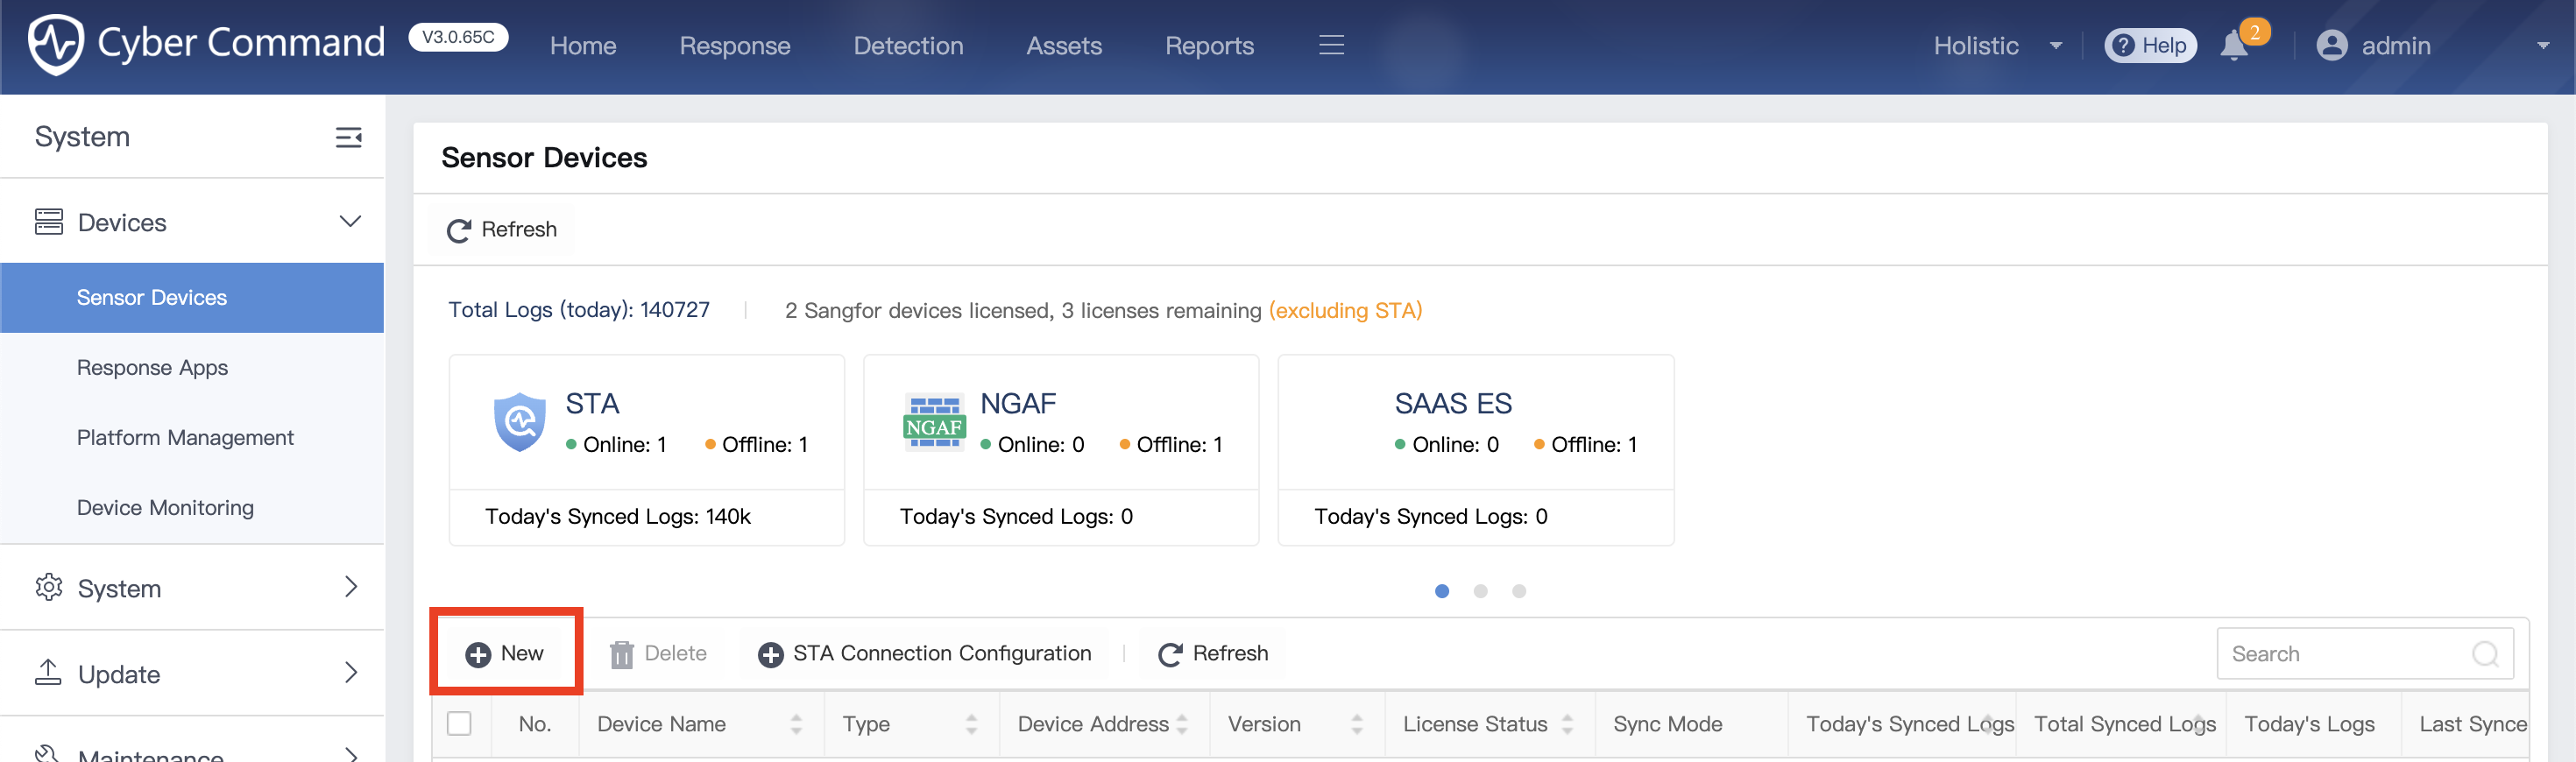Image resolution: width=2576 pixels, height=762 pixels.
Task: Click the Search input field
Action: click(2365, 654)
